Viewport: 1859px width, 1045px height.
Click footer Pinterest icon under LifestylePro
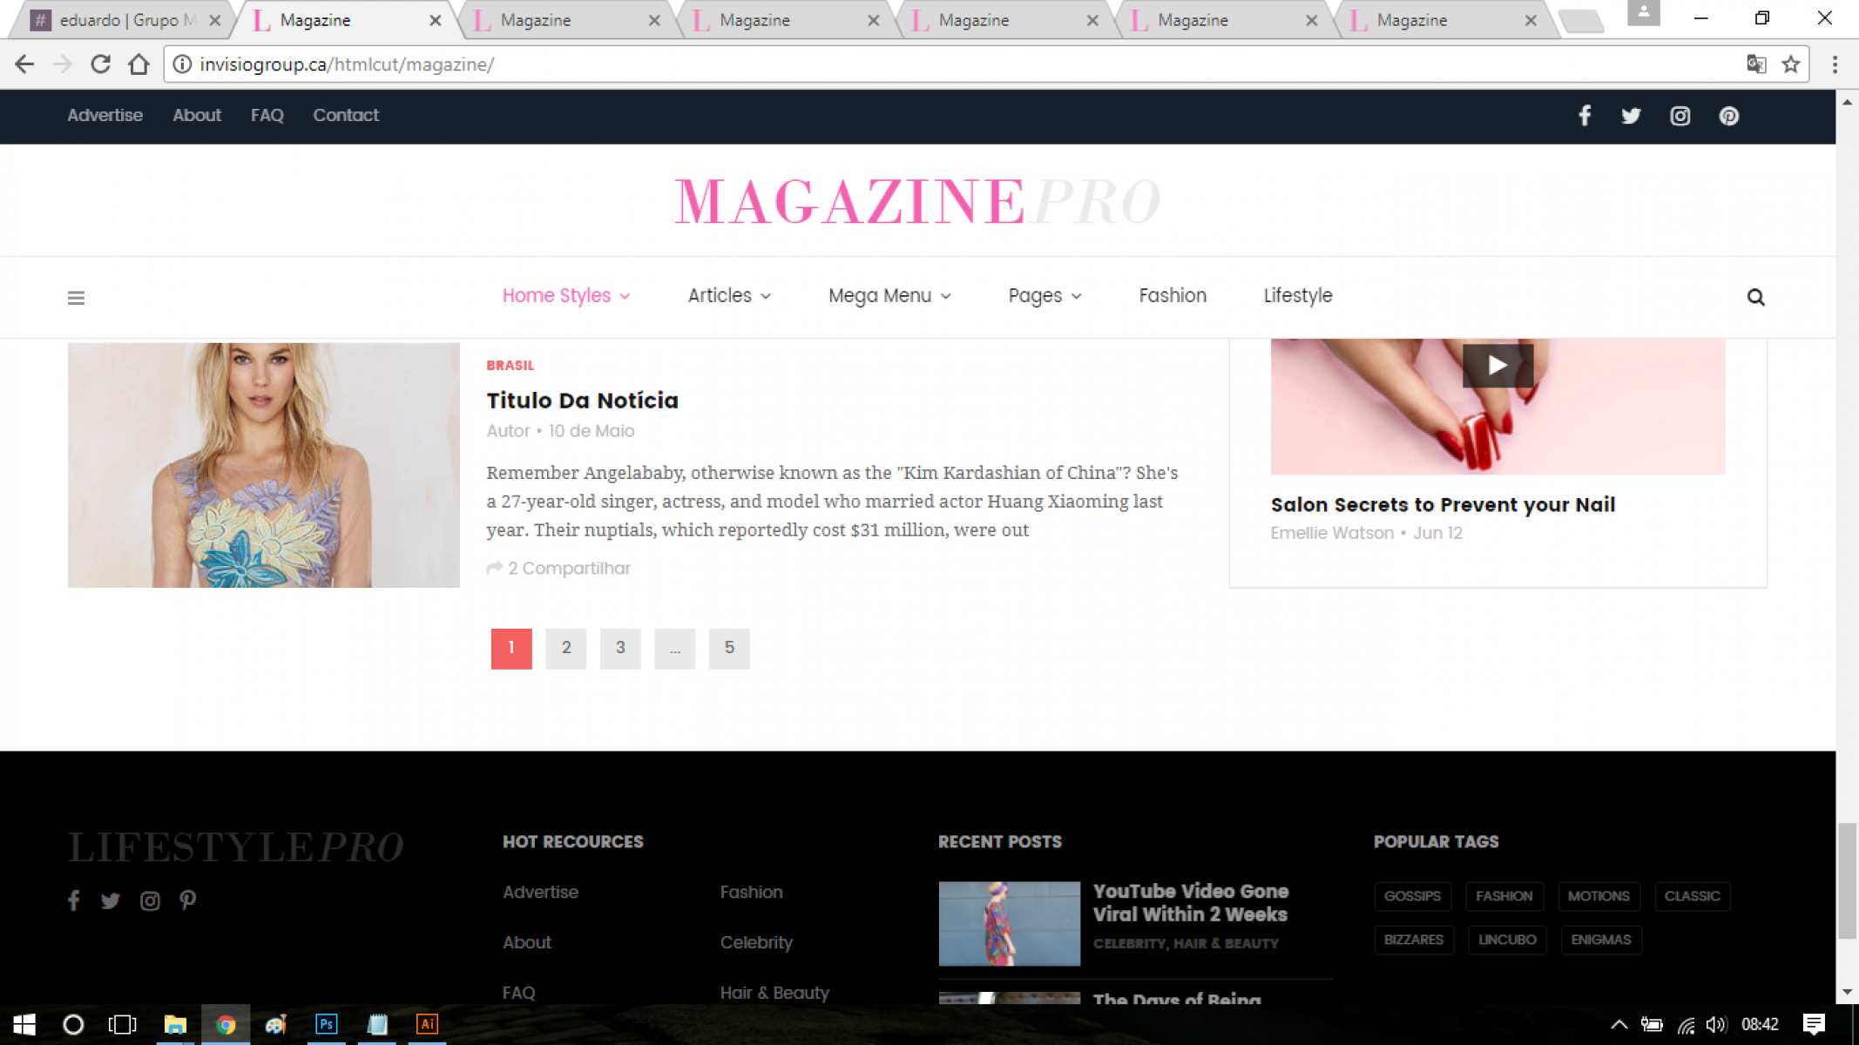click(x=187, y=900)
